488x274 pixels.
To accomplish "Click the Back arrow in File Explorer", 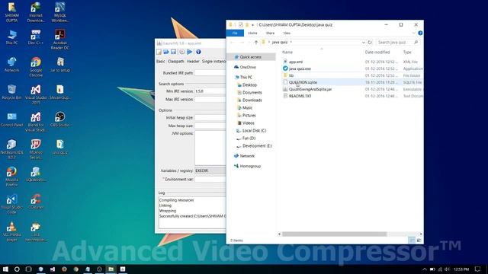I will click(233, 43).
